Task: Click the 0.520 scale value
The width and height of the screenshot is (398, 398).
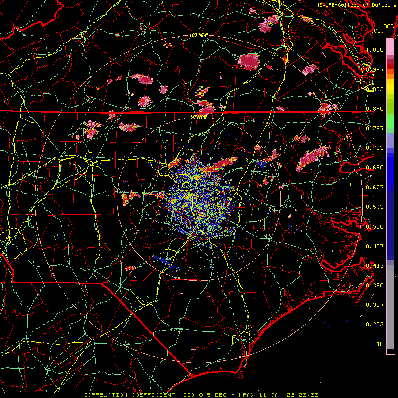Action: point(375,226)
